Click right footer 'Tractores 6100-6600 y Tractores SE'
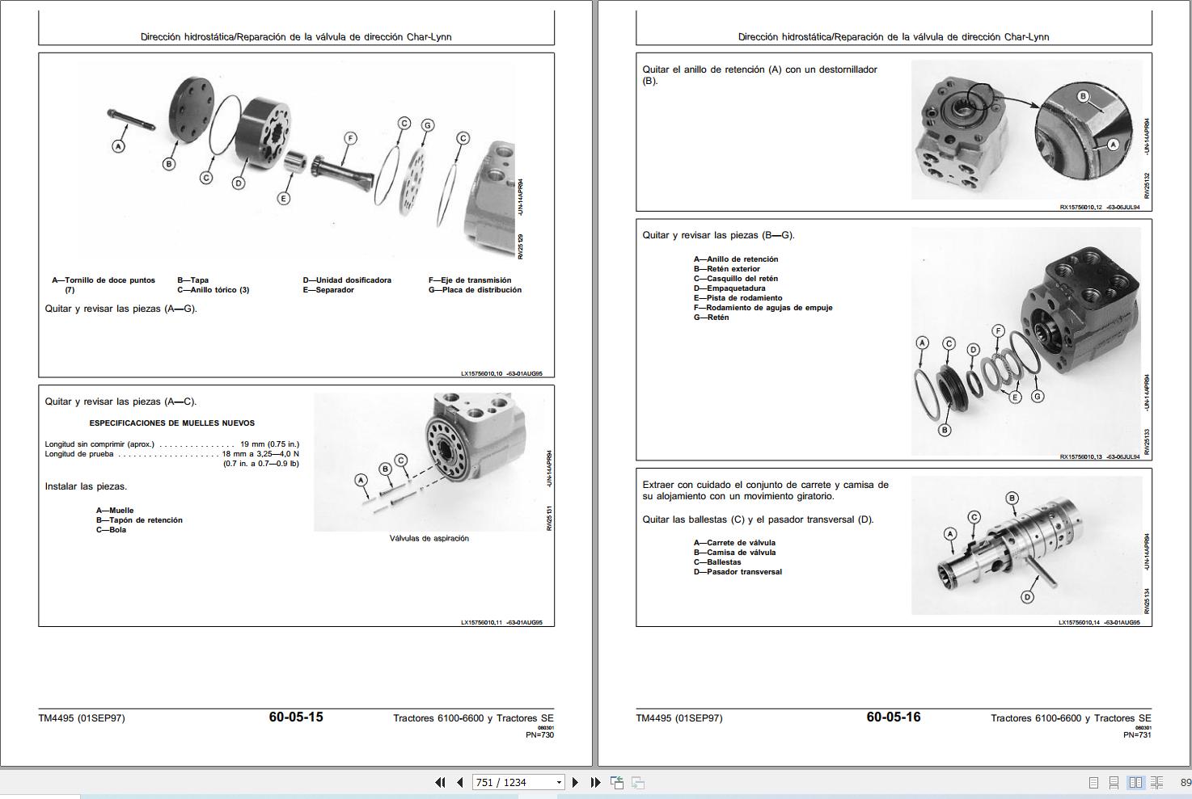 coord(1071,718)
